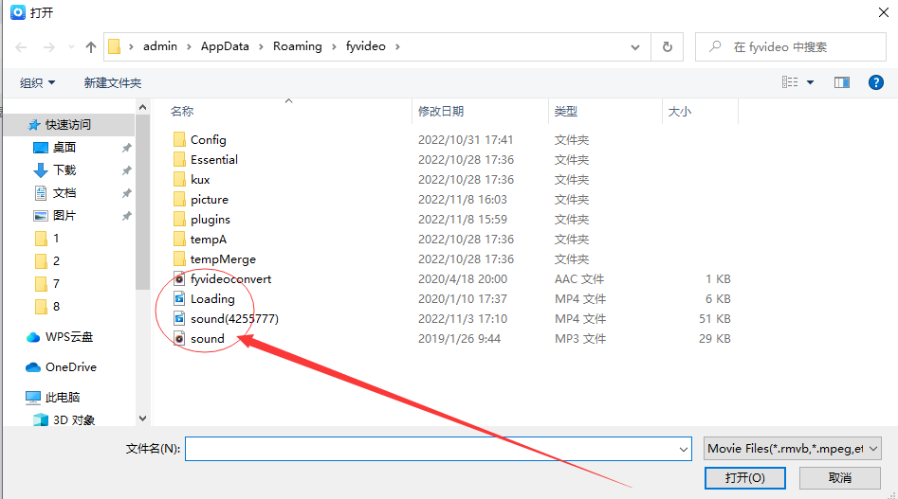Click the search box for fyvideo
The height and width of the screenshot is (499, 898).
click(791, 47)
